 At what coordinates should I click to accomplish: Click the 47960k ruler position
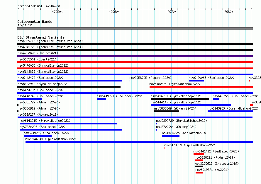(114, 12)
